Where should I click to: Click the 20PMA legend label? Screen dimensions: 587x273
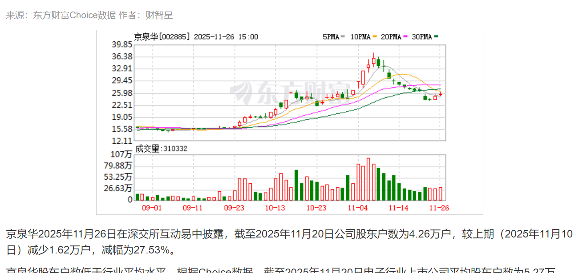pyautogui.click(x=391, y=37)
